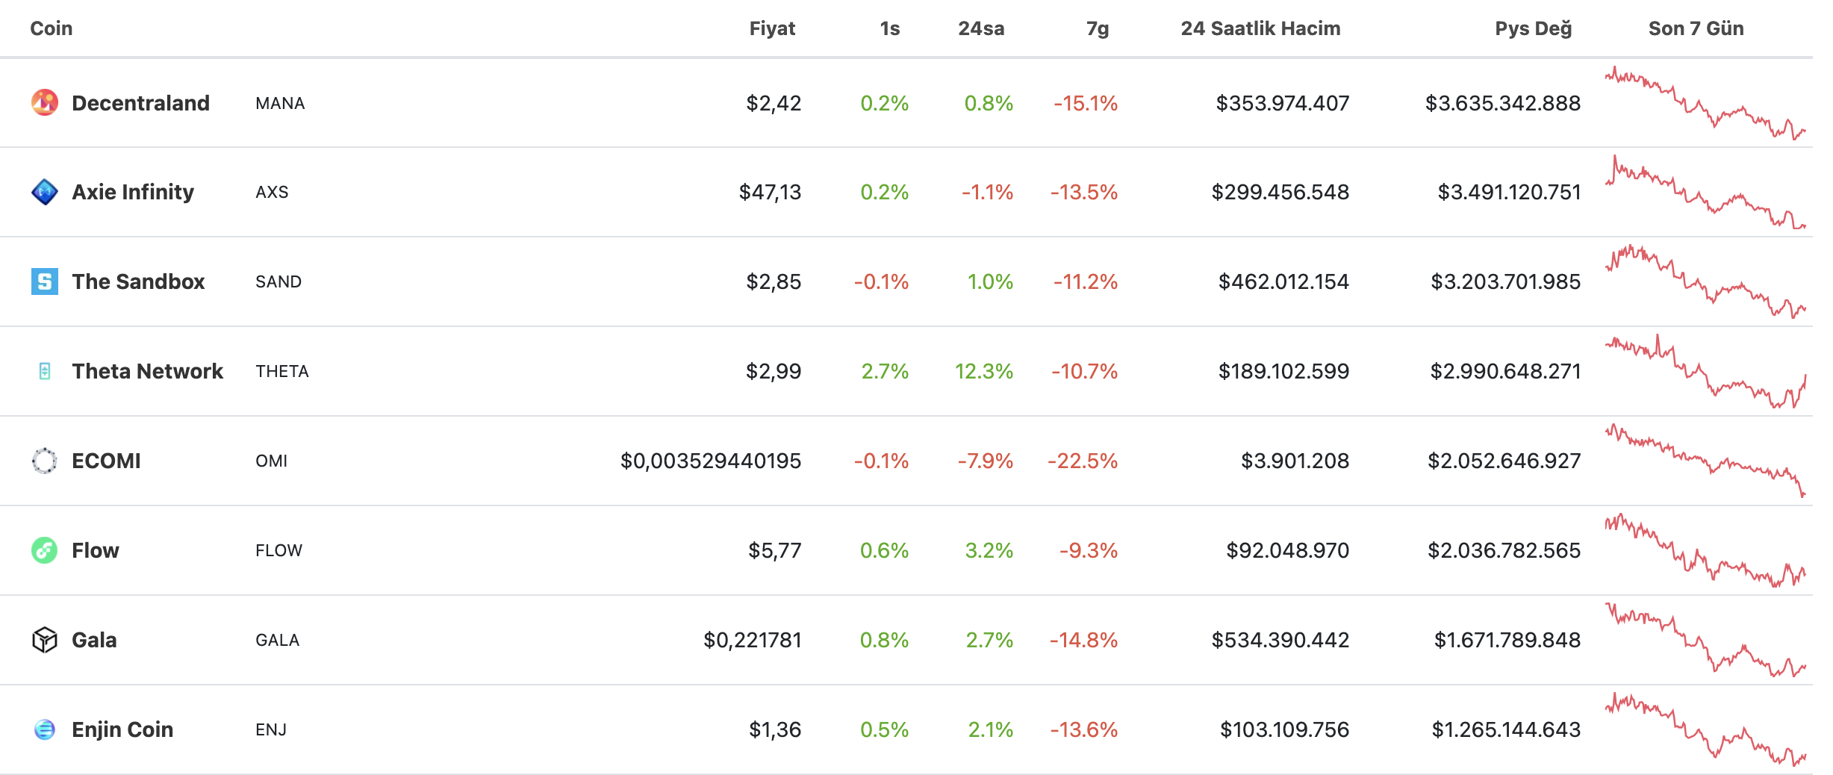The width and height of the screenshot is (1833, 775).
Task: Click The Sandbox volume $462.012.154
Action: [1283, 282]
